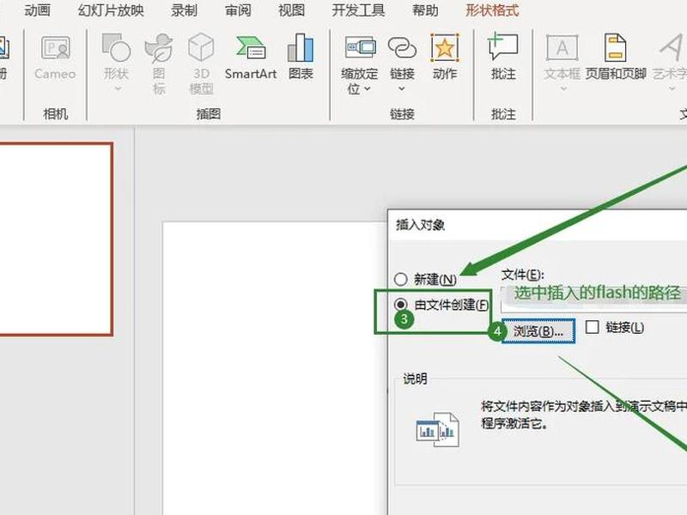Open the 审阅 ribbon tab
This screenshot has width=687, height=515.
(x=238, y=10)
